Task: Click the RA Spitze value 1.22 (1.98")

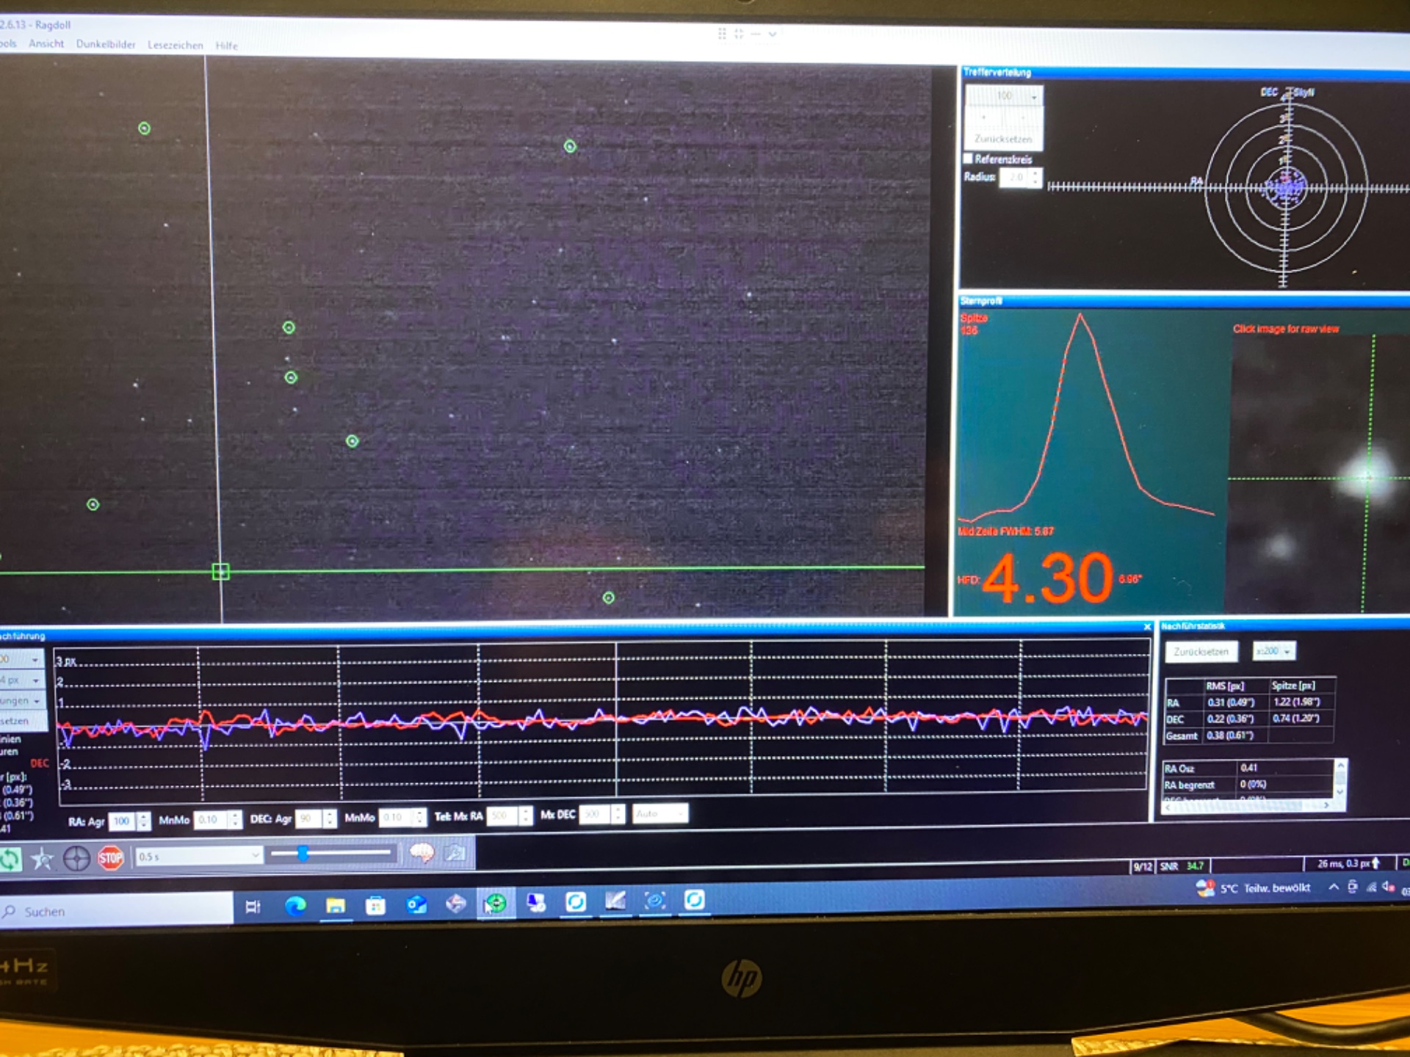Action: (1297, 702)
